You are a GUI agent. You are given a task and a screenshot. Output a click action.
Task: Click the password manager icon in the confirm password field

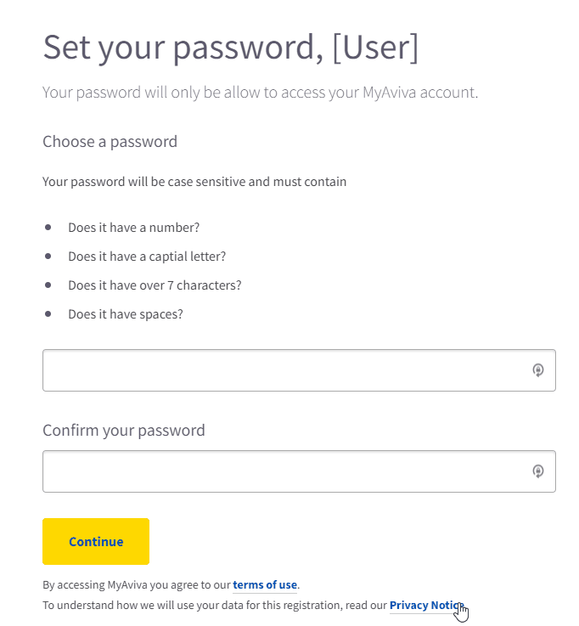(x=537, y=471)
